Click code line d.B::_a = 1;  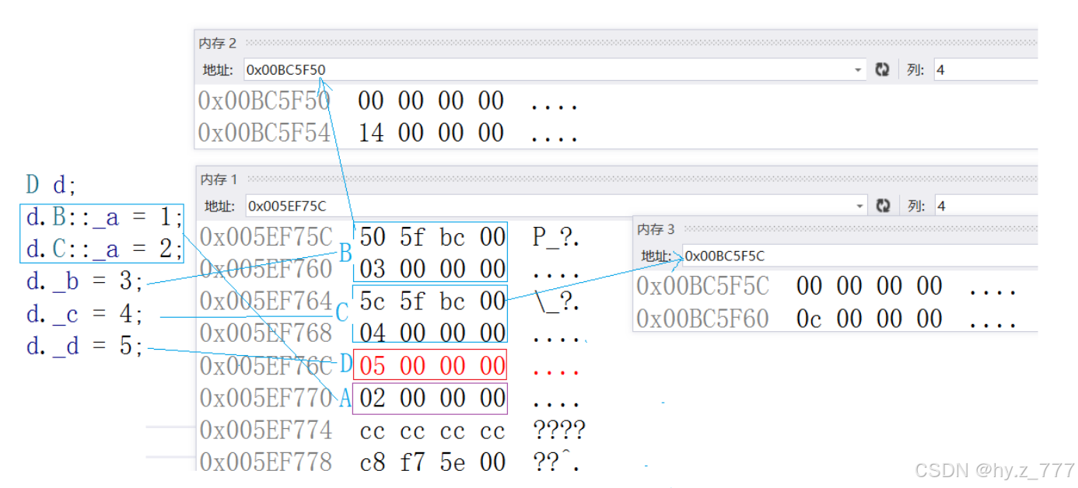click(x=104, y=218)
